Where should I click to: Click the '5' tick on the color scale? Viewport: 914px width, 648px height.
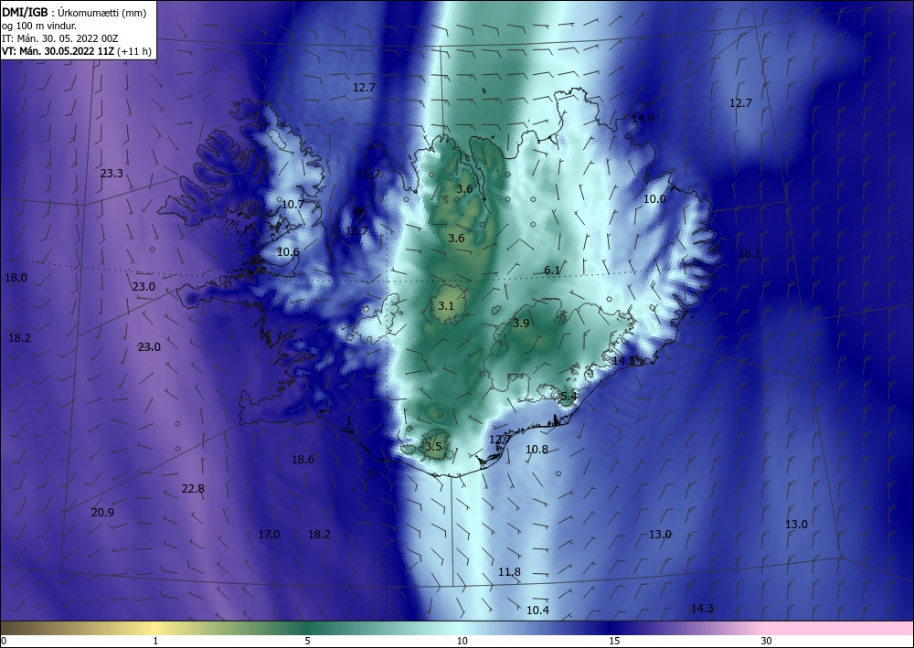(x=307, y=641)
